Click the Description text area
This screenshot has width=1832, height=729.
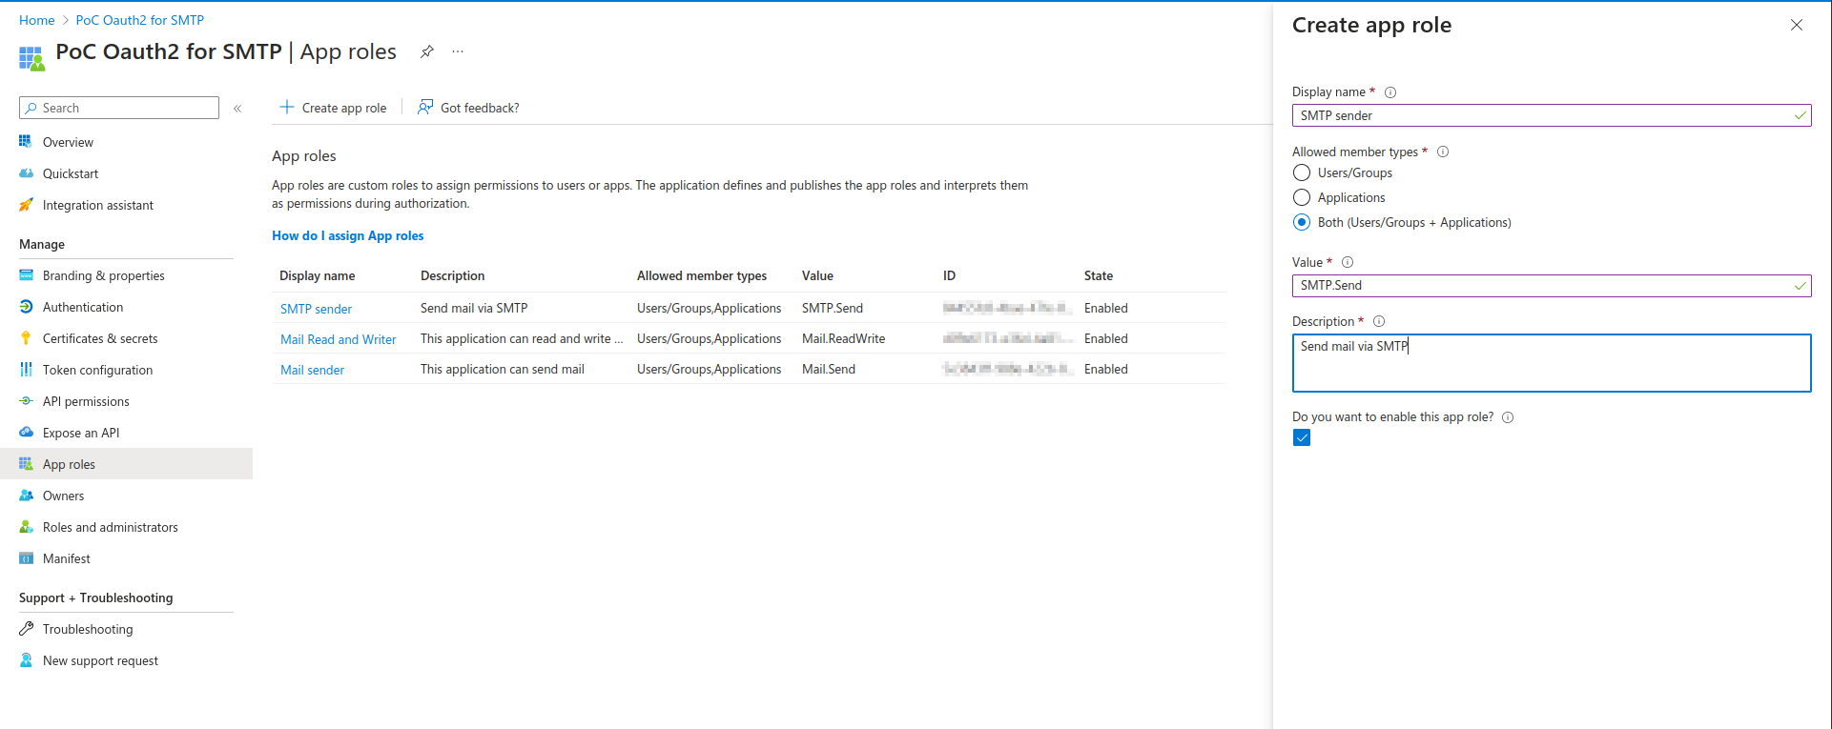1552,363
